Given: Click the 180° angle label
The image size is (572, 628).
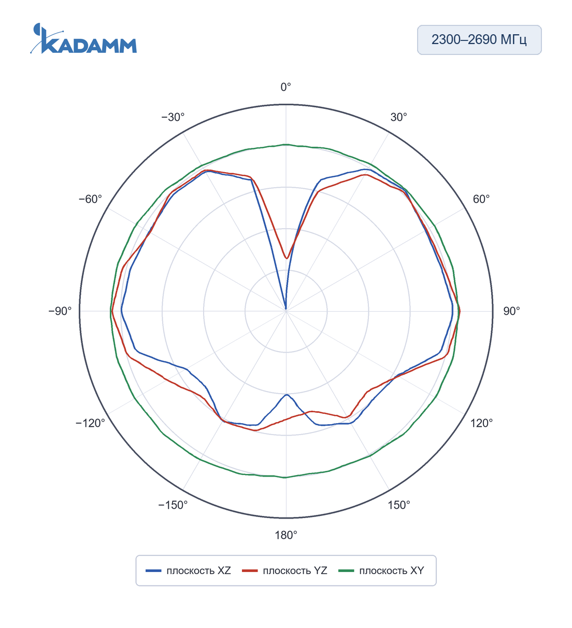Looking at the screenshot, I should (x=286, y=535).
